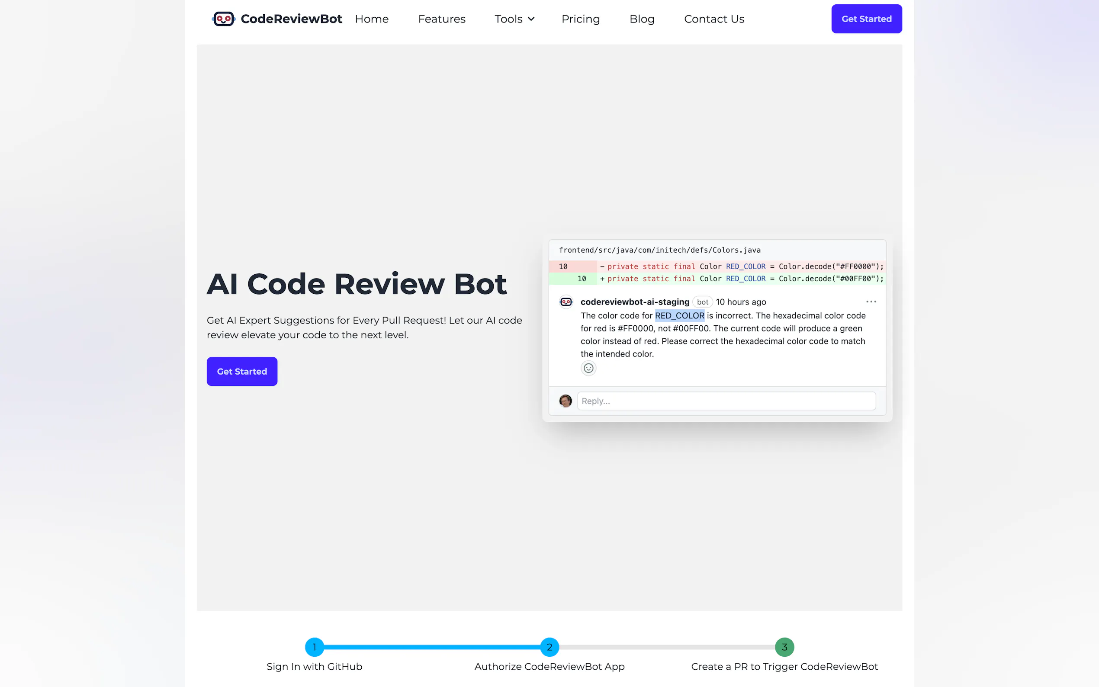The image size is (1099, 687).
Task: Click the Reply... input field
Action: pos(726,401)
